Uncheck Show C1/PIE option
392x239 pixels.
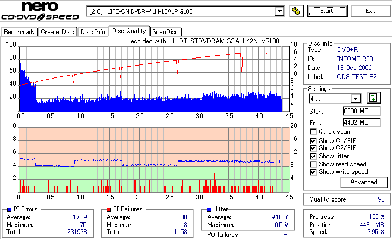click(313, 141)
